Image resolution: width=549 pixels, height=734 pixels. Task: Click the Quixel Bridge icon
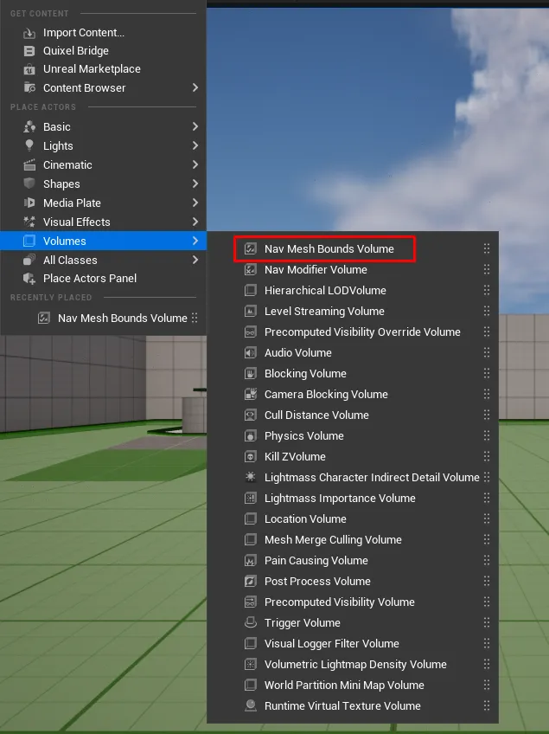point(29,51)
